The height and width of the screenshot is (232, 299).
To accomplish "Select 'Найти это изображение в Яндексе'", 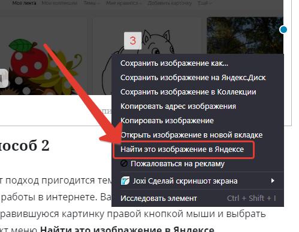I will (x=198, y=149).
